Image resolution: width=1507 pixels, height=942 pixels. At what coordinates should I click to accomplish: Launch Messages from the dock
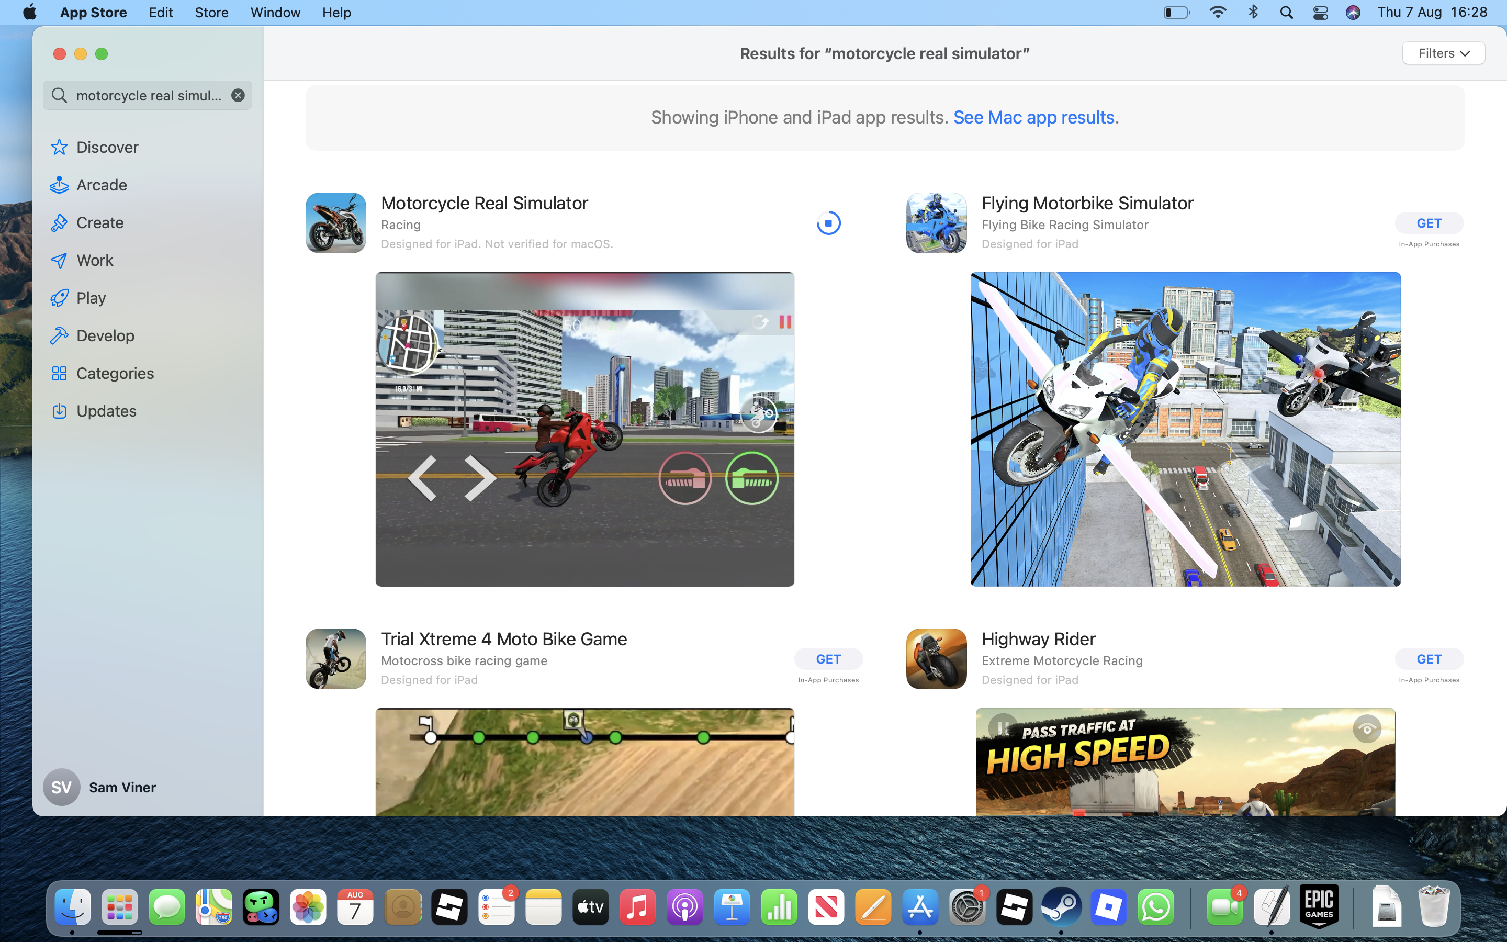pyautogui.click(x=167, y=906)
